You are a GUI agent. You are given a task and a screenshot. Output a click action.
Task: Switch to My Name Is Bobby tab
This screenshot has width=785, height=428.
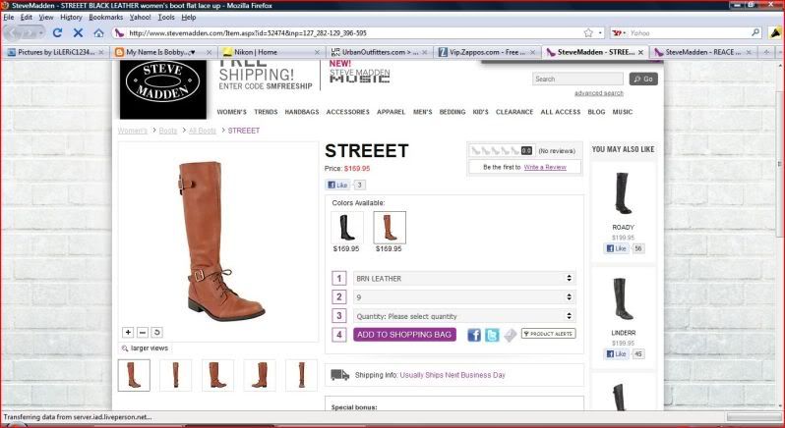(x=162, y=52)
